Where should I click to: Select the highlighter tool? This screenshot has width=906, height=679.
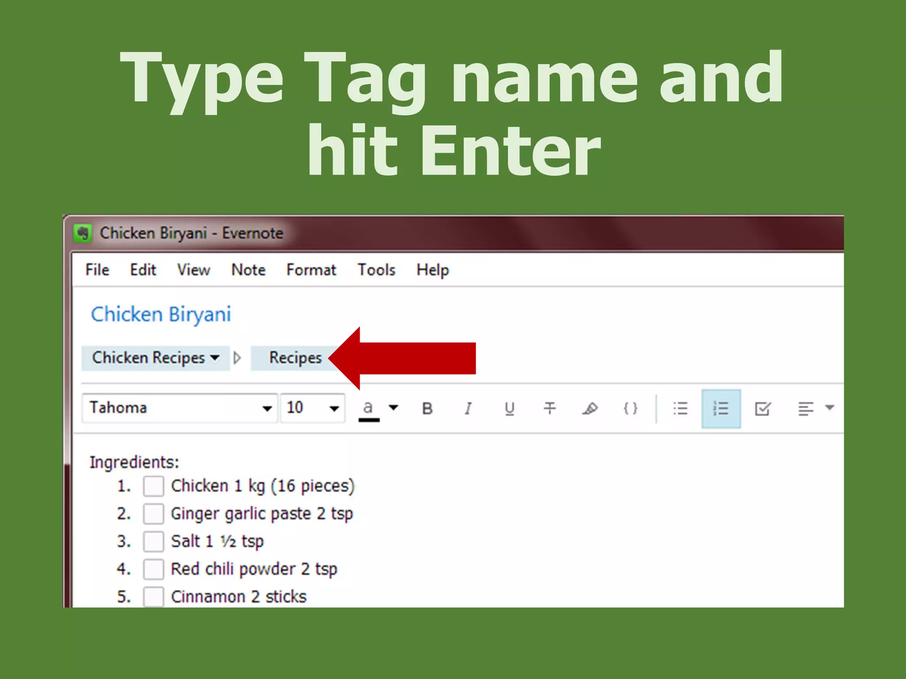click(x=590, y=408)
